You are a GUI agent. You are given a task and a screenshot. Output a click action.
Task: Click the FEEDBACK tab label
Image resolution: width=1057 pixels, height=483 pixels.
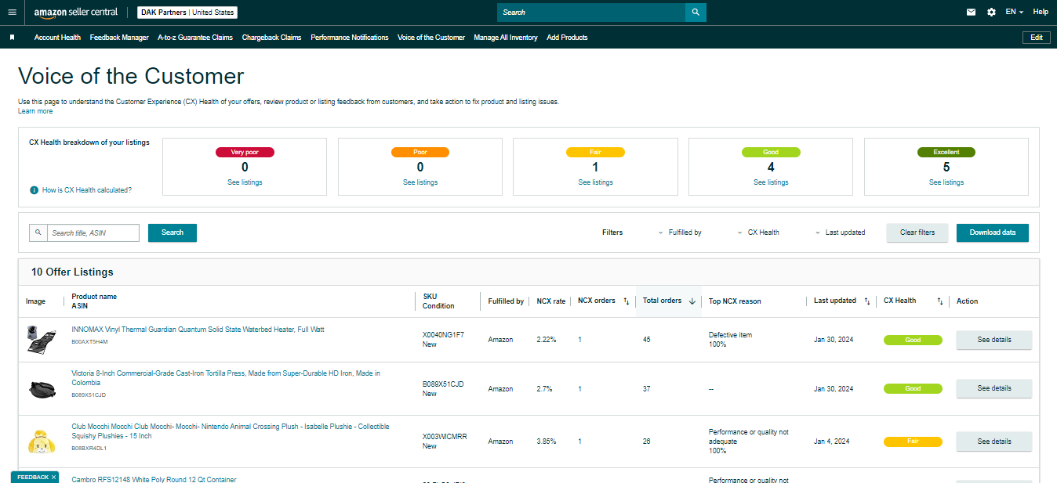pyautogui.click(x=33, y=477)
